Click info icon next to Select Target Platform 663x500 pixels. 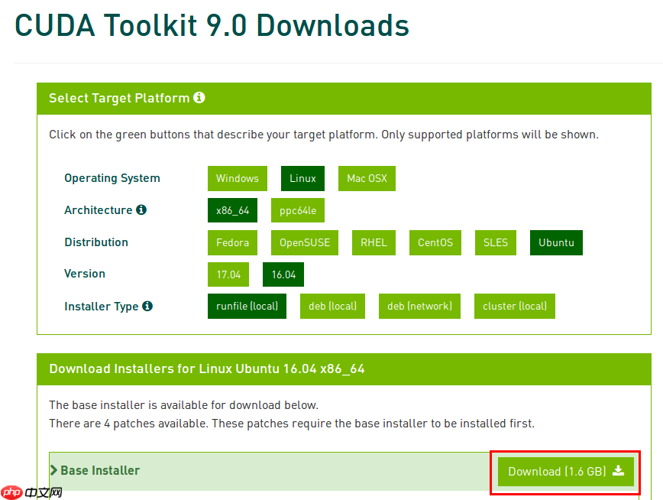pyautogui.click(x=199, y=98)
